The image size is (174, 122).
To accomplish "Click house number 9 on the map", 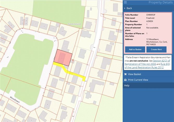I will [51, 94].
